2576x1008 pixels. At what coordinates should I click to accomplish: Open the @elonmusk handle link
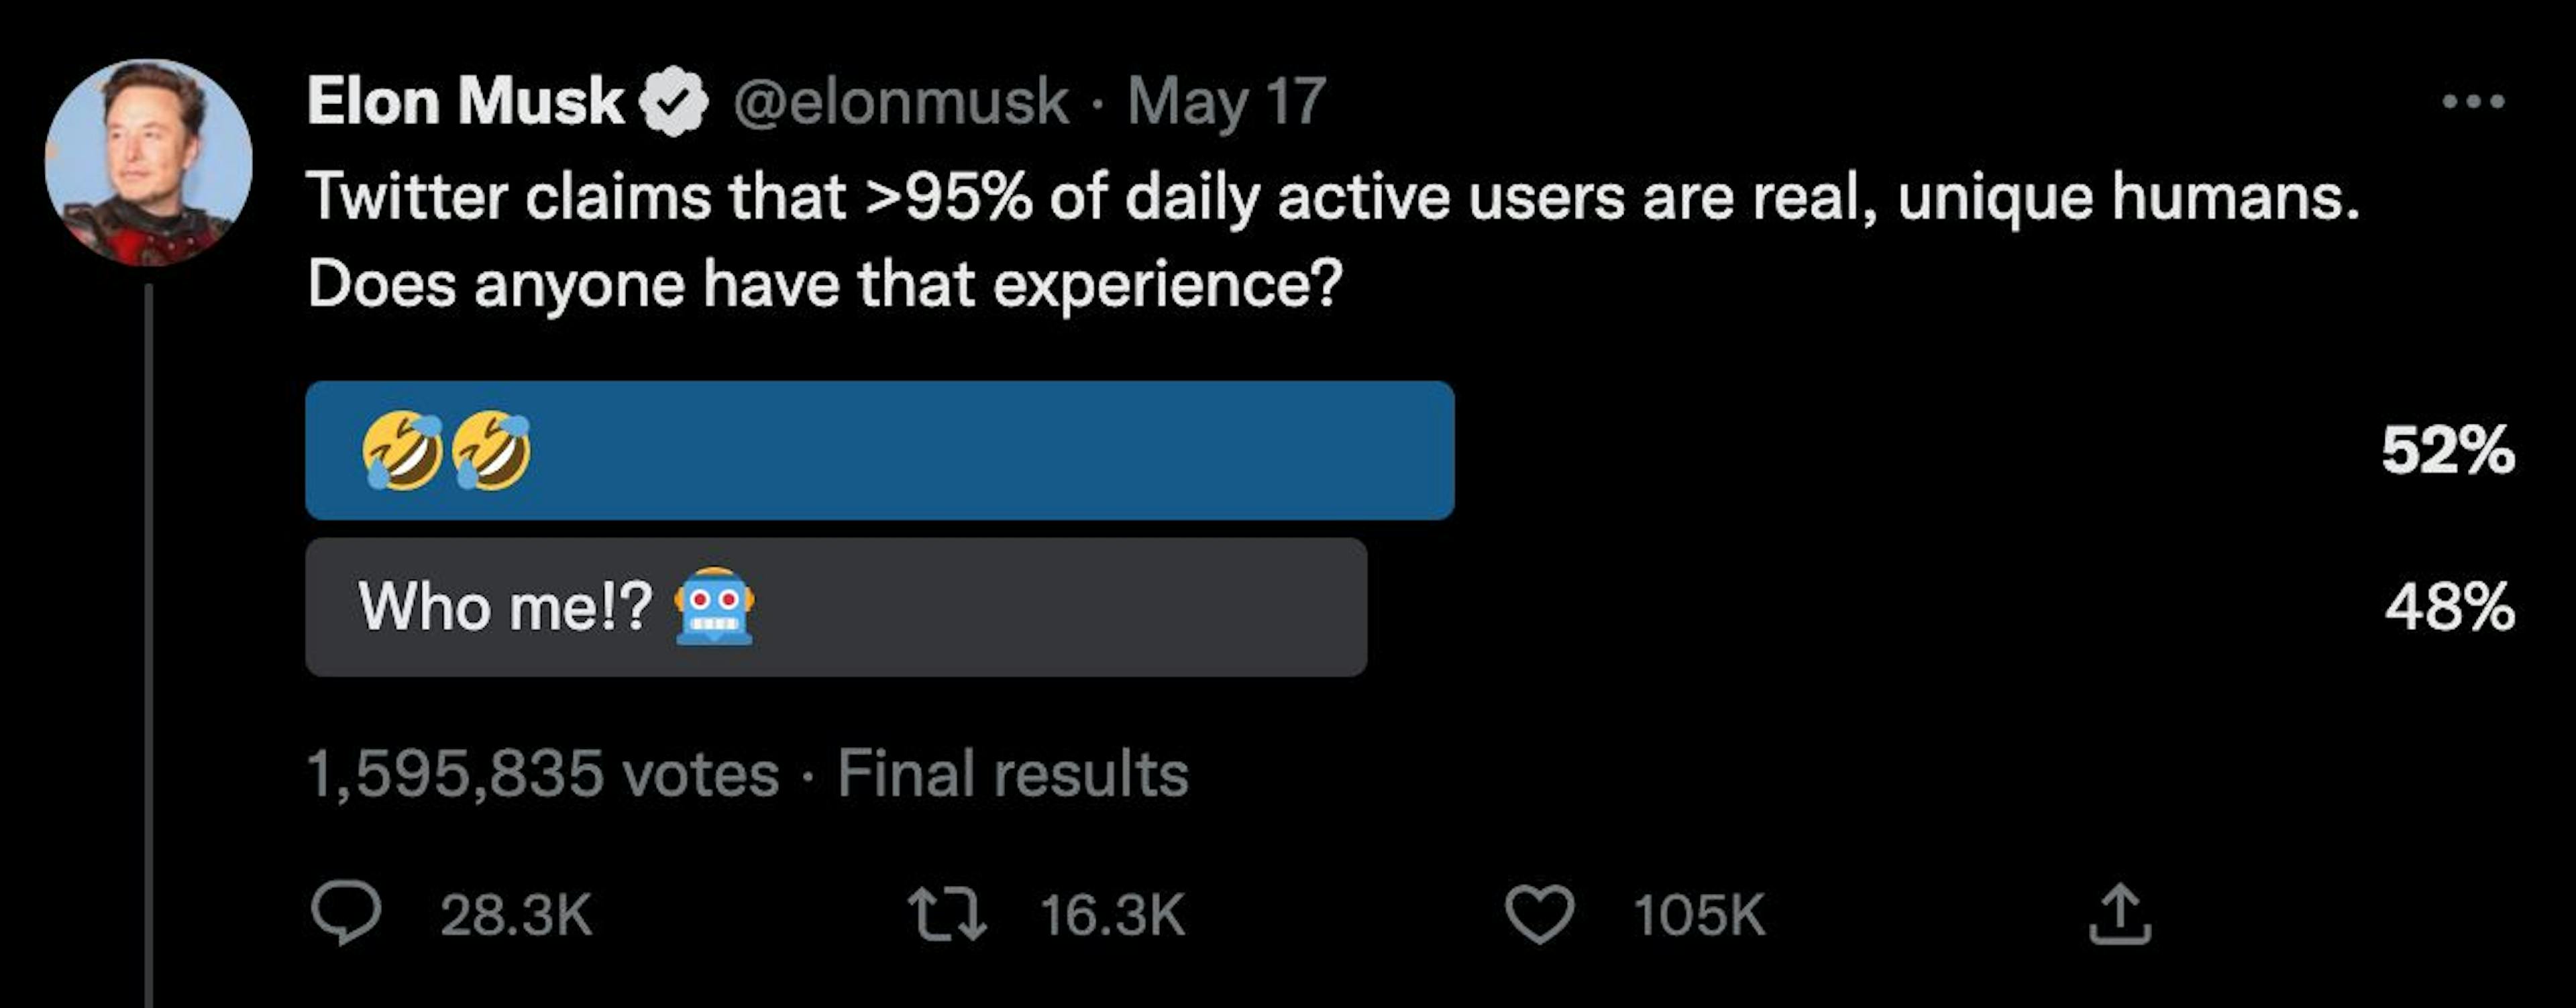pyautogui.click(x=900, y=102)
